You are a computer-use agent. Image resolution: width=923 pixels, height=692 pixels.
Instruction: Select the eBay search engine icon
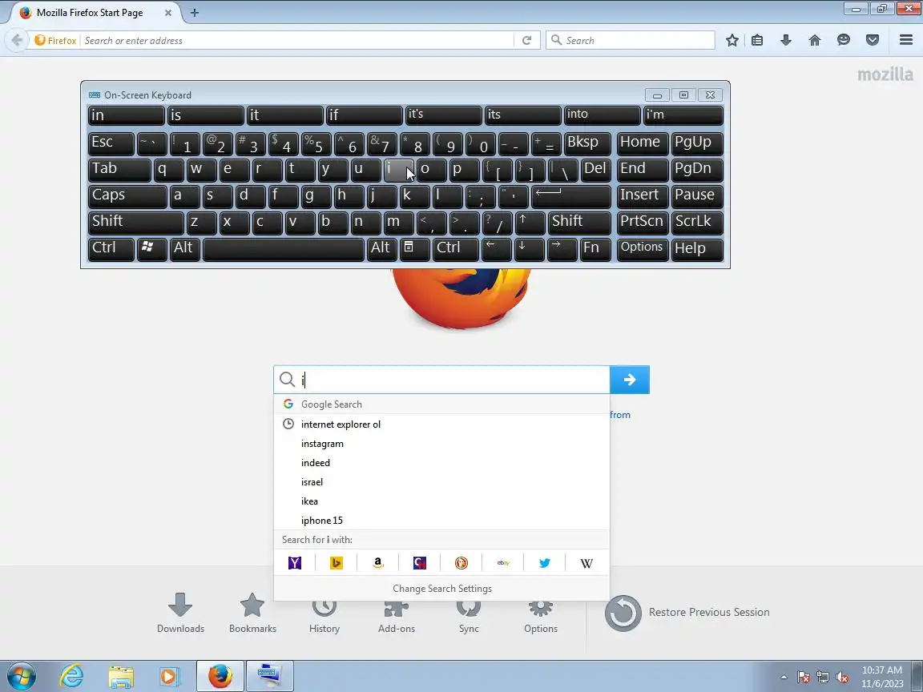pos(503,563)
